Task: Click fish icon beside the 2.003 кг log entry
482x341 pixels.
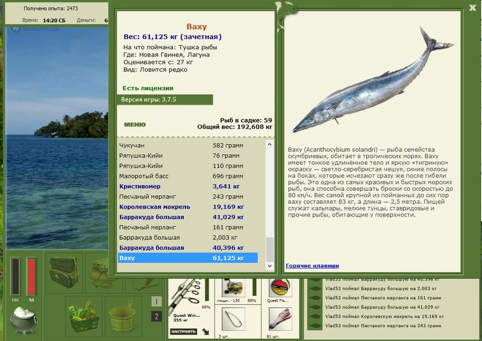Action: (315, 289)
